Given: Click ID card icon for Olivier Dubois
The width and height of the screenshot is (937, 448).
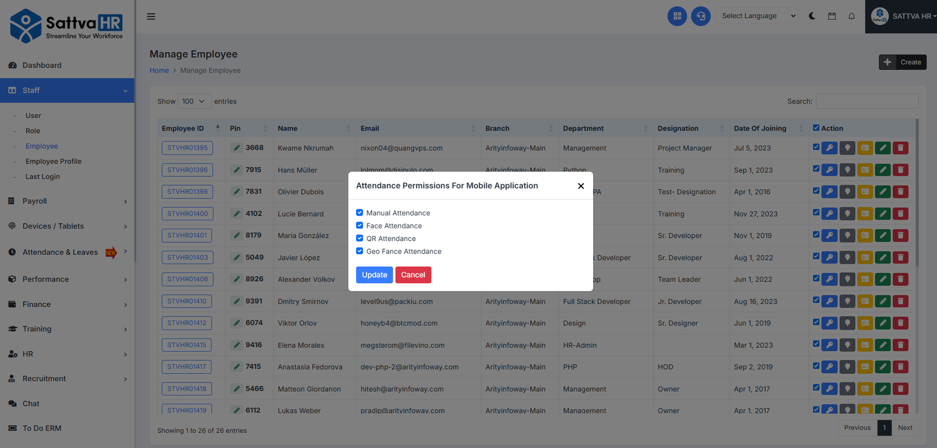Looking at the screenshot, I should point(865,191).
